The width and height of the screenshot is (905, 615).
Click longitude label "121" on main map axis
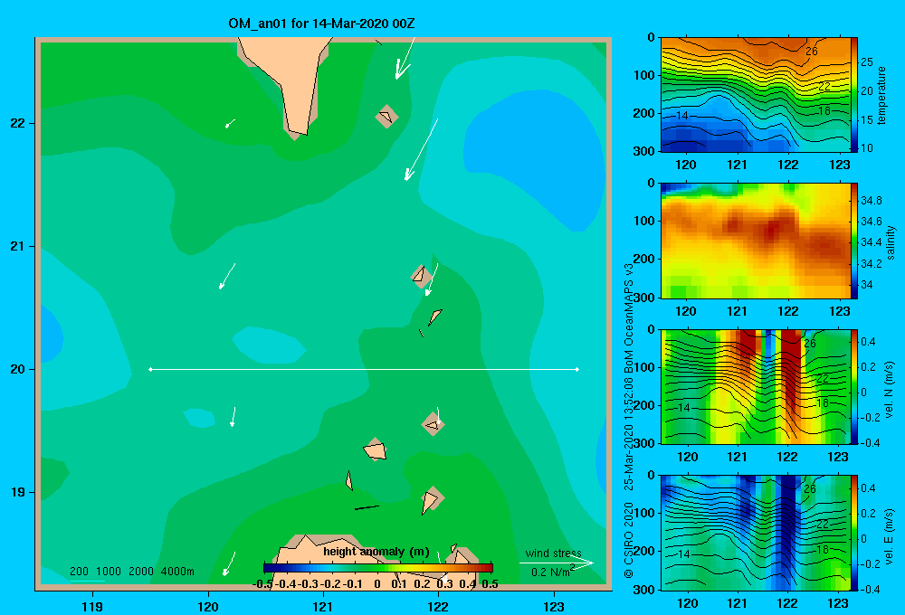(x=323, y=606)
